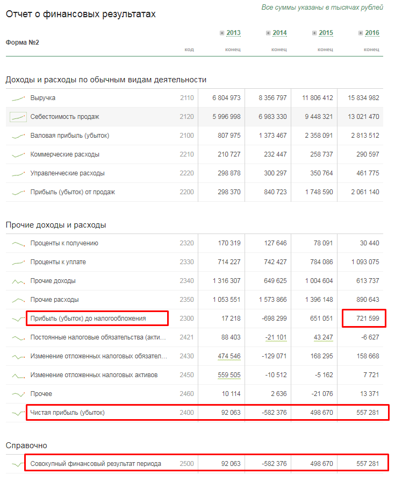Select the Прочее row label

41,394
